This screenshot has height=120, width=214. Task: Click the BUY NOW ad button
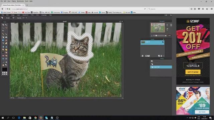pyautogui.click(x=202, y=112)
